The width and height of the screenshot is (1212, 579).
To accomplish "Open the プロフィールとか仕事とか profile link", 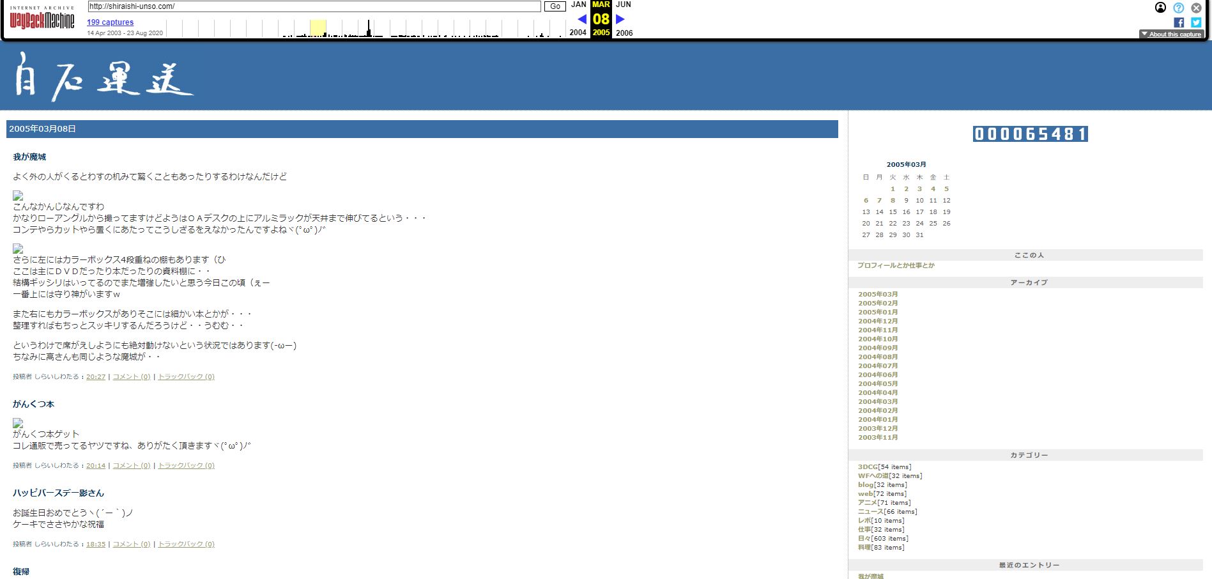I will (896, 265).
